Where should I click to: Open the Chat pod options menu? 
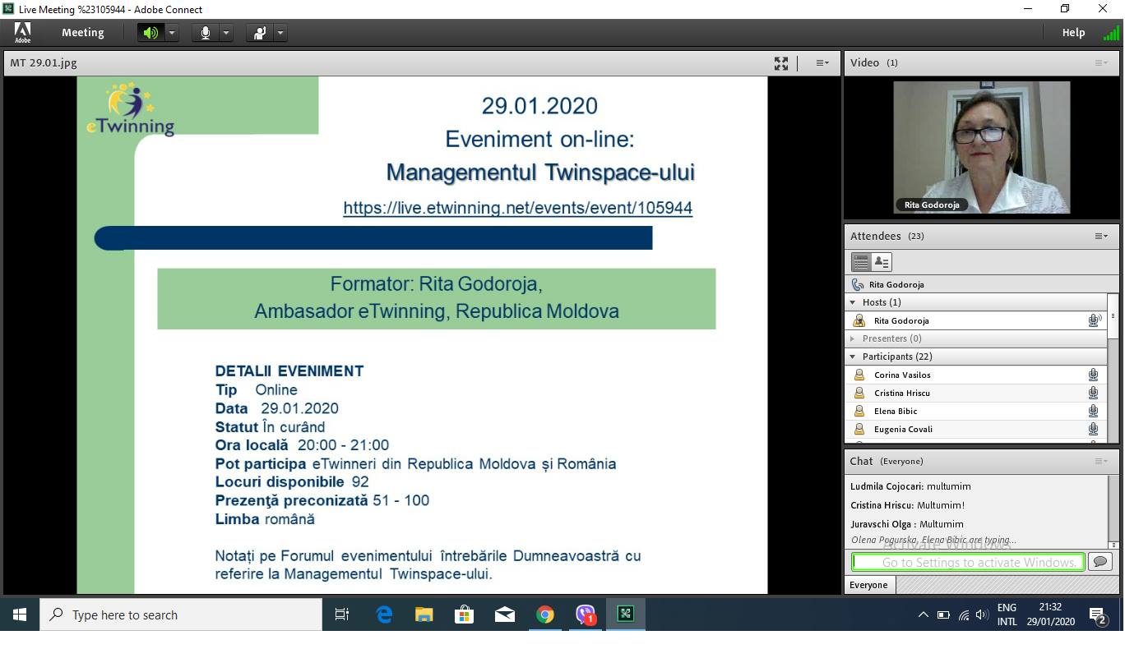[x=1101, y=462]
